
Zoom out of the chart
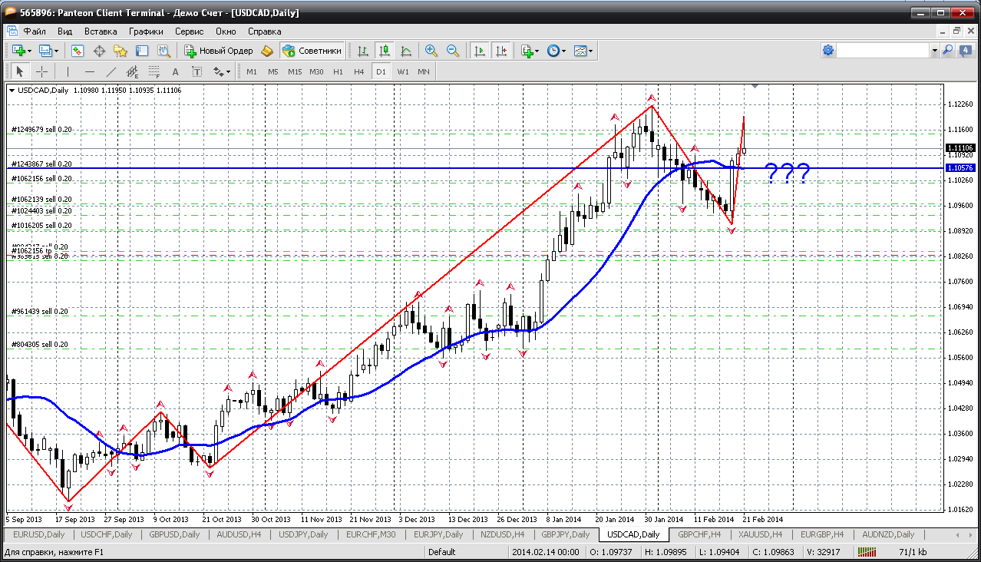click(453, 51)
